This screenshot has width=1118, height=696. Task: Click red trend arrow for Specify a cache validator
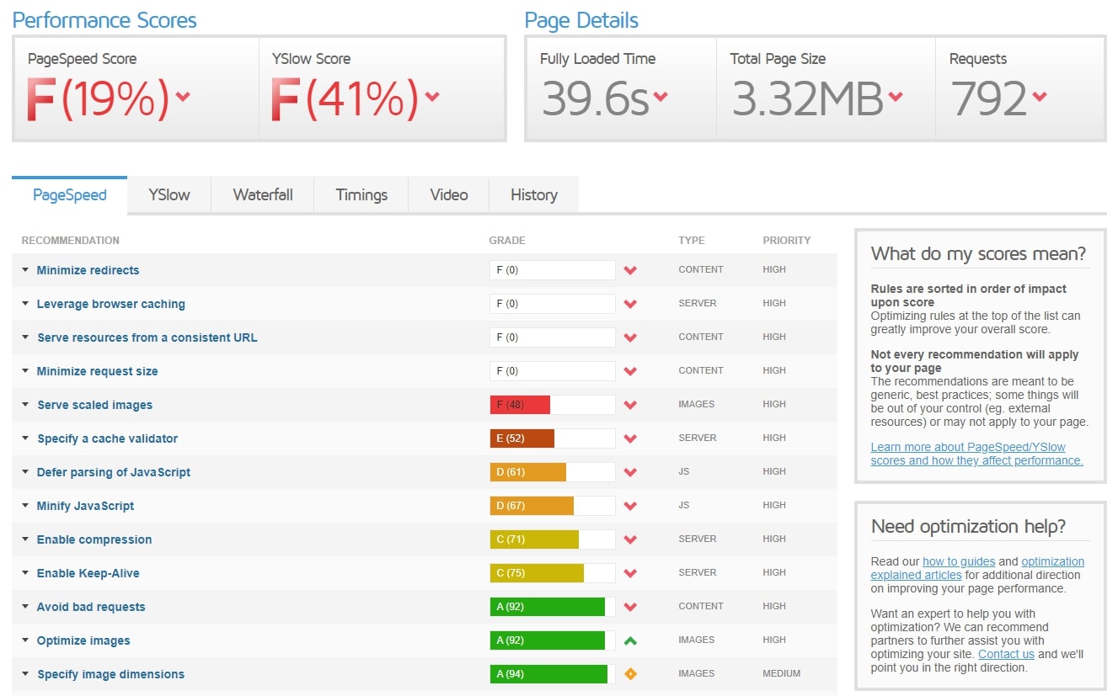pos(630,438)
